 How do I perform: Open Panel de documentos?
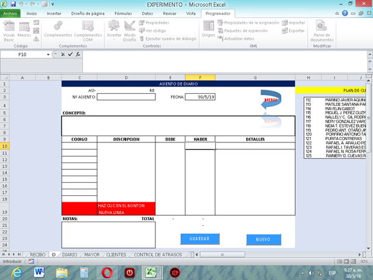pyautogui.click(x=322, y=31)
